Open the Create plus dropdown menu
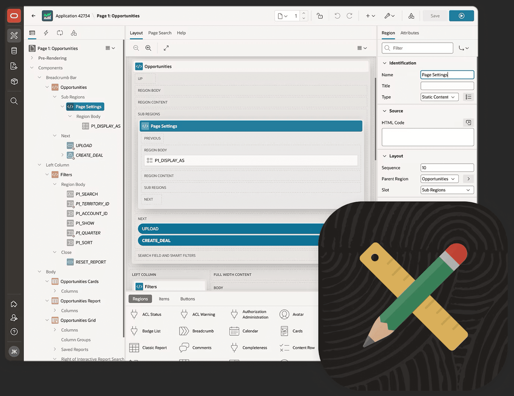This screenshot has width=514, height=396. [x=370, y=16]
